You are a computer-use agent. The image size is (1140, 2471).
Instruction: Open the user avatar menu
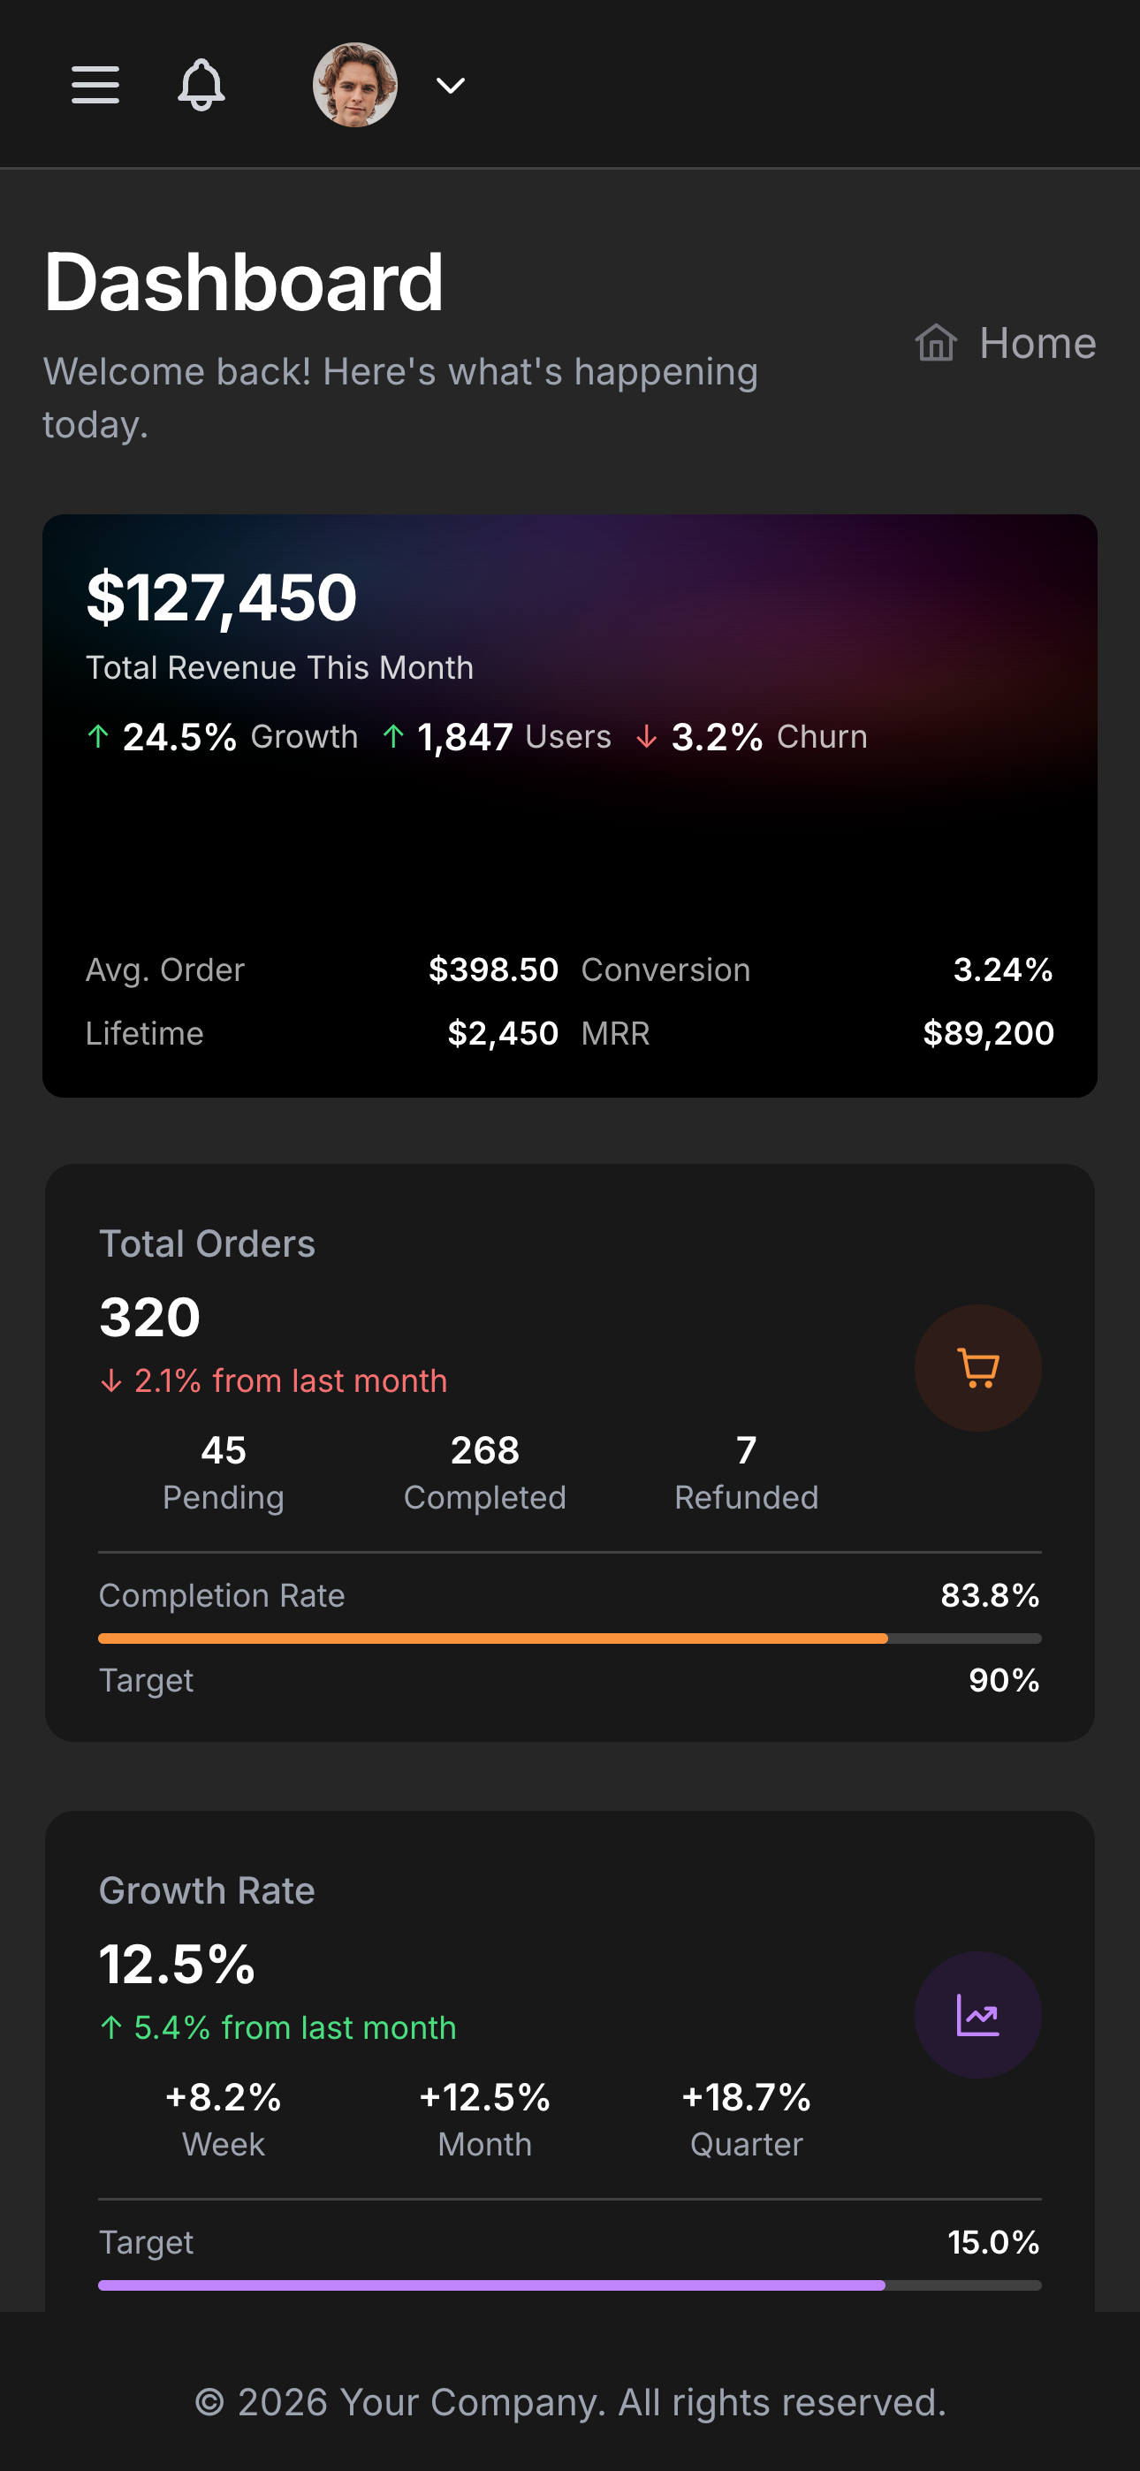[355, 86]
